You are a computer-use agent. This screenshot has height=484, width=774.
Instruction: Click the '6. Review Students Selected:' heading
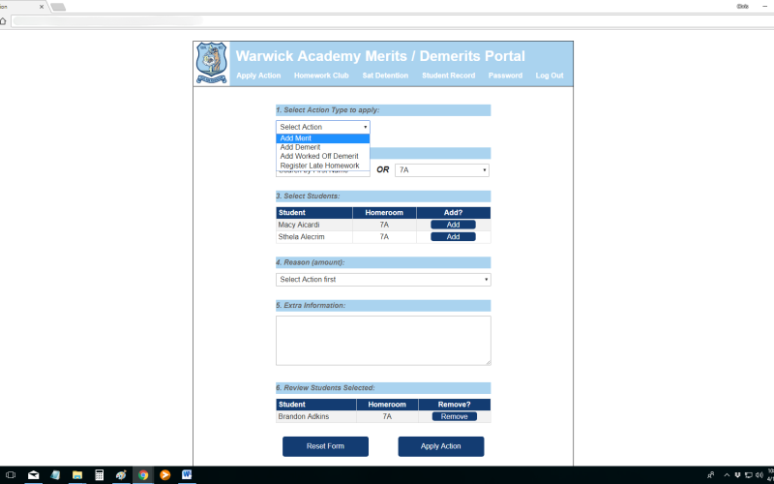pyautogui.click(x=326, y=388)
